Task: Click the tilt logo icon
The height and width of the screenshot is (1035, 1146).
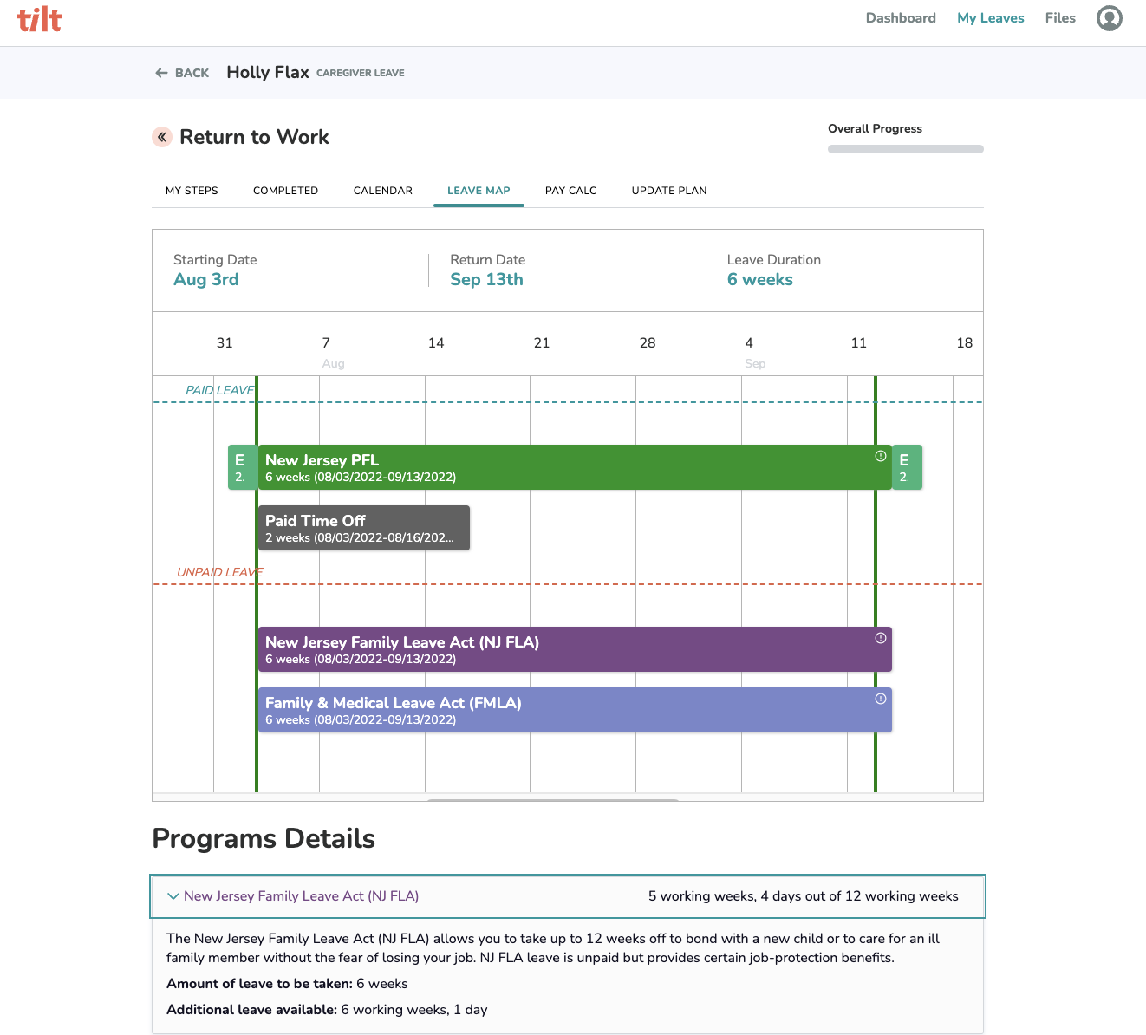Action: [39, 18]
